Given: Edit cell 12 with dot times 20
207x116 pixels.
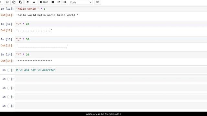Looking at the screenshot, I should (111, 24).
